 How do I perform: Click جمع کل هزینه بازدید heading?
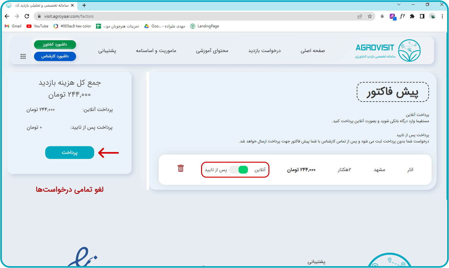coord(70,83)
